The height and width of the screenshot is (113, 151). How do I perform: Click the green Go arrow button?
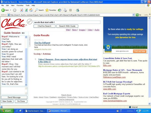pyautogui.click(x=137, y=15)
